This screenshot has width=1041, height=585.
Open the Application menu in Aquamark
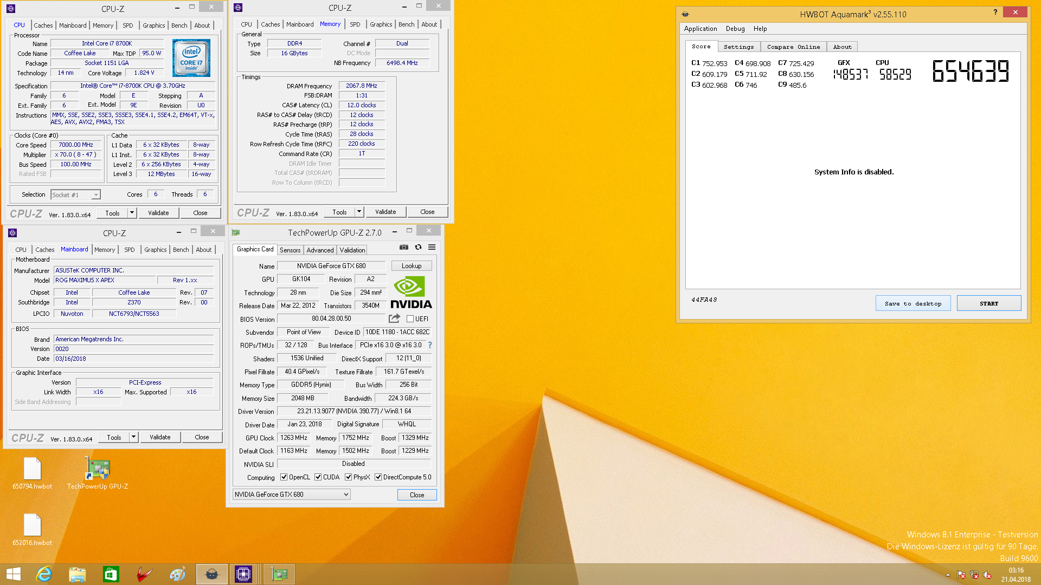coord(700,29)
